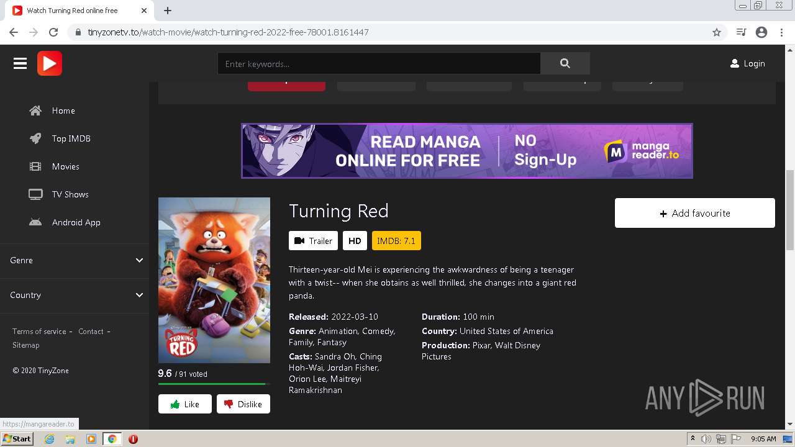Click the taskbar clock 9:05 AM
This screenshot has width=795, height=447.
[x=763, y=439]
